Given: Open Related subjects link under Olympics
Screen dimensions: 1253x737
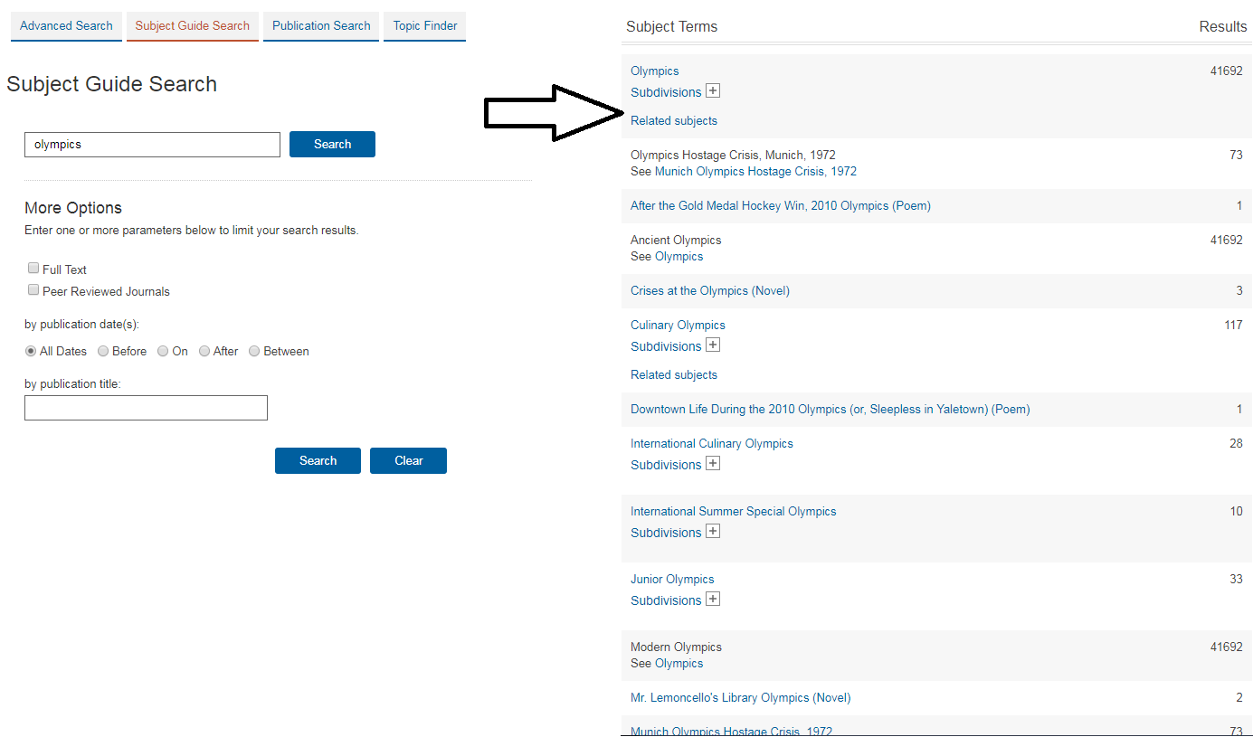Looking at the screenshot, I should click(x=674, y=121).
